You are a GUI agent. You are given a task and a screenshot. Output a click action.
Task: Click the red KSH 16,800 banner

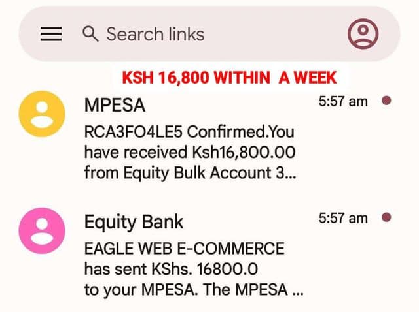pyautogui.click(x=229, y=78)
